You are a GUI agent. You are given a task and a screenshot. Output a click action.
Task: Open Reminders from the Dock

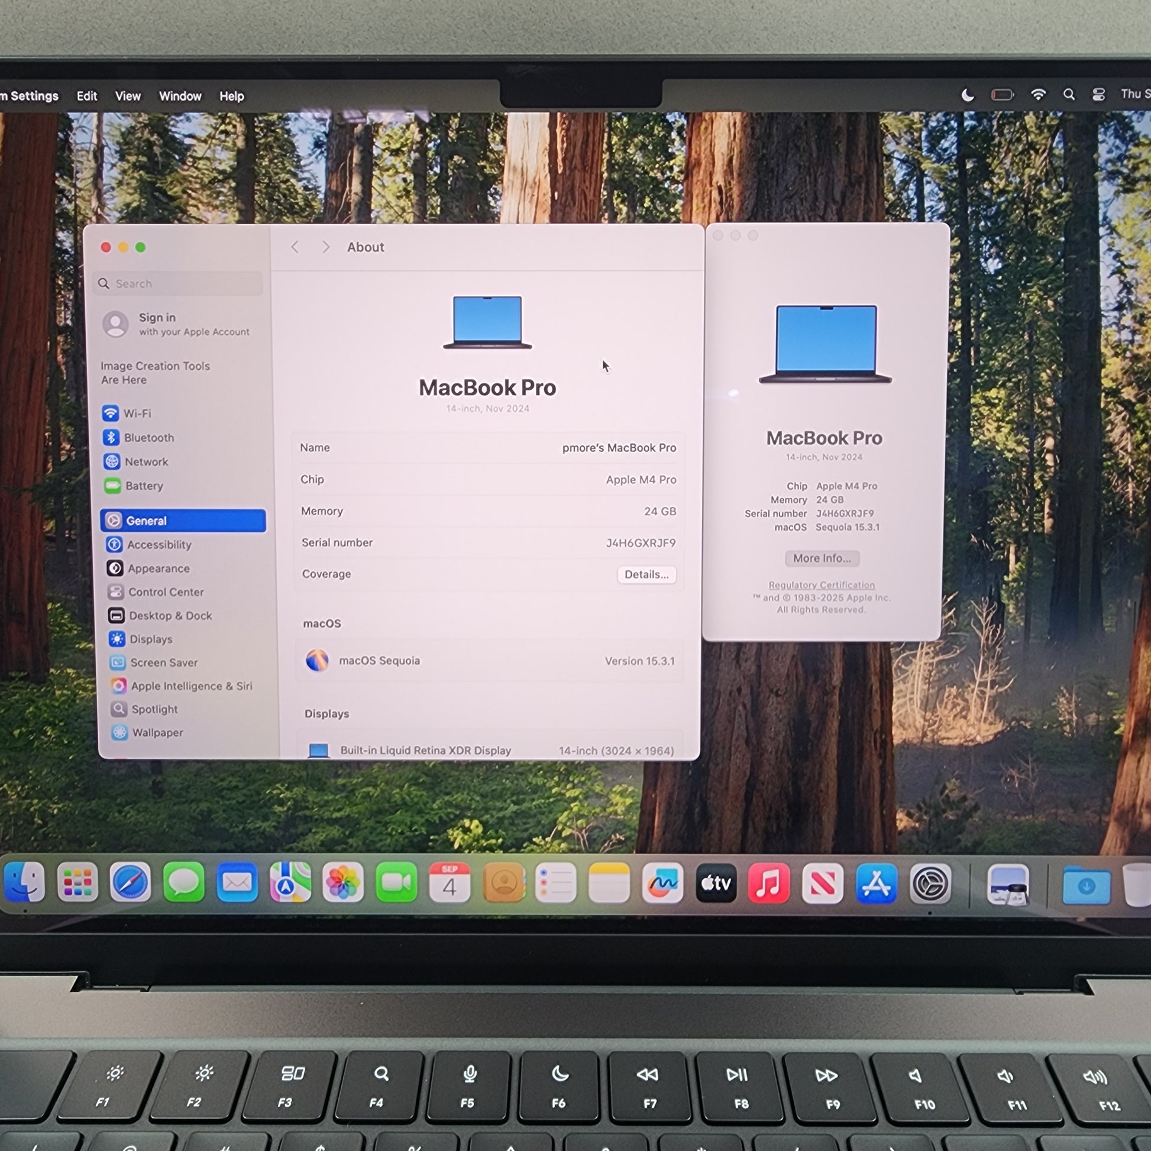coord(556,882)
